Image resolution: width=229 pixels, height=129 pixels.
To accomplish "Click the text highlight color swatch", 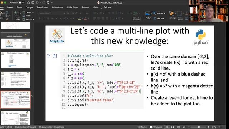I will click(79, 19).
